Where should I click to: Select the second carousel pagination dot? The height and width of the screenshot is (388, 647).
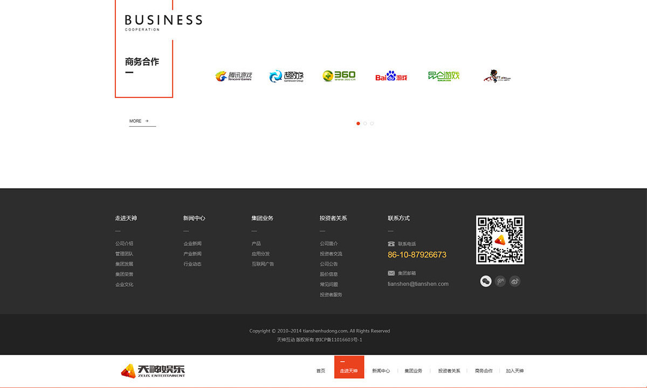coord(365,123)
